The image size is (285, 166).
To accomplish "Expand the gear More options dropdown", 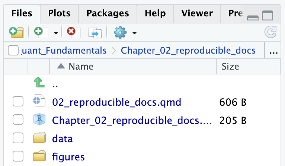I will tap(134, 33).
